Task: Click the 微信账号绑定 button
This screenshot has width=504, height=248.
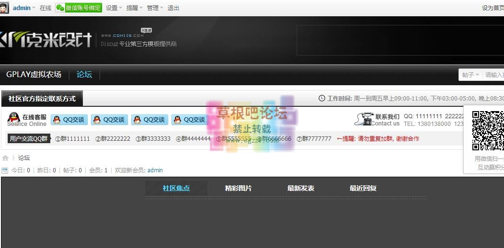Action: tap(79, 8)
